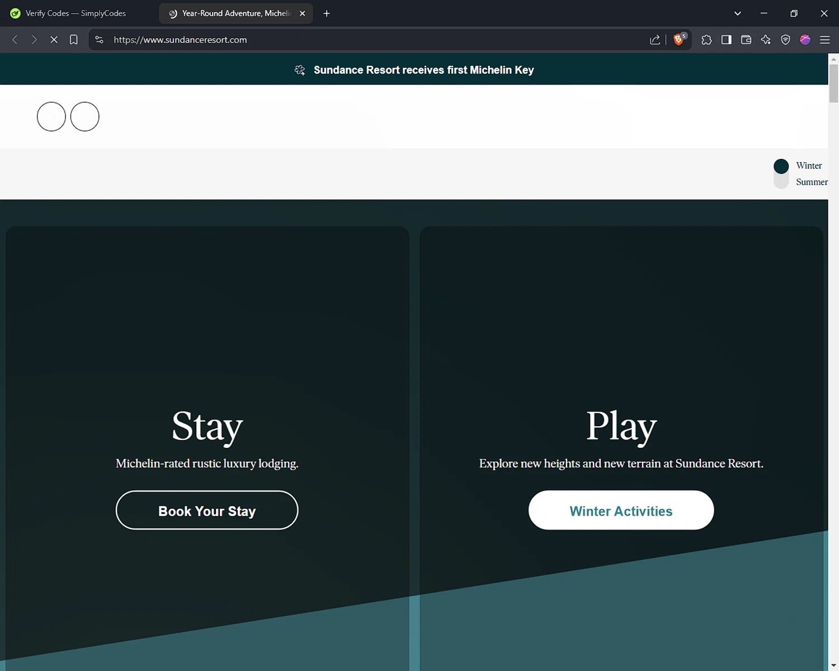Stop loading the Sundance page

54,40
